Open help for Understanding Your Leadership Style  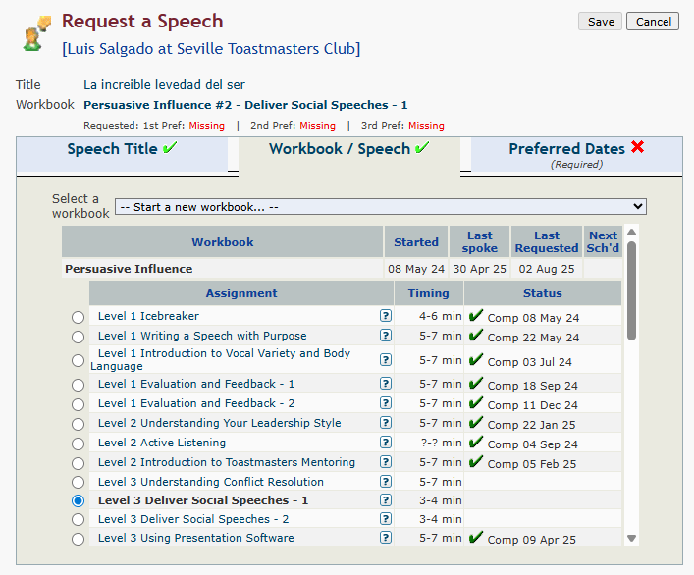(386, 423)
